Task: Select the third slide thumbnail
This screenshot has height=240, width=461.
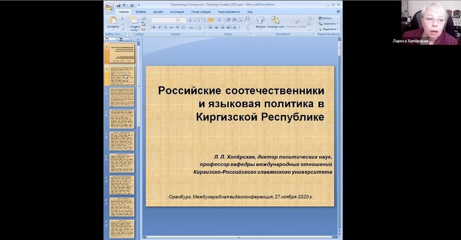Action: coord(122,97)
